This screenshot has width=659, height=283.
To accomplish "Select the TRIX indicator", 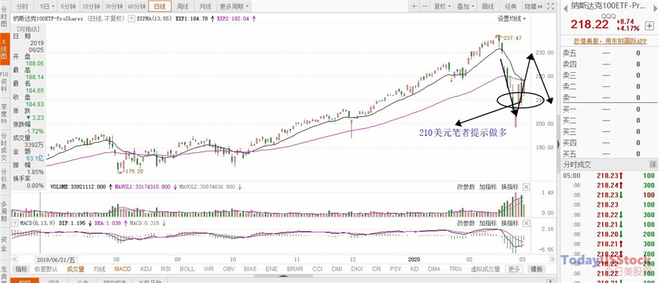I will (x=455, y=269).
